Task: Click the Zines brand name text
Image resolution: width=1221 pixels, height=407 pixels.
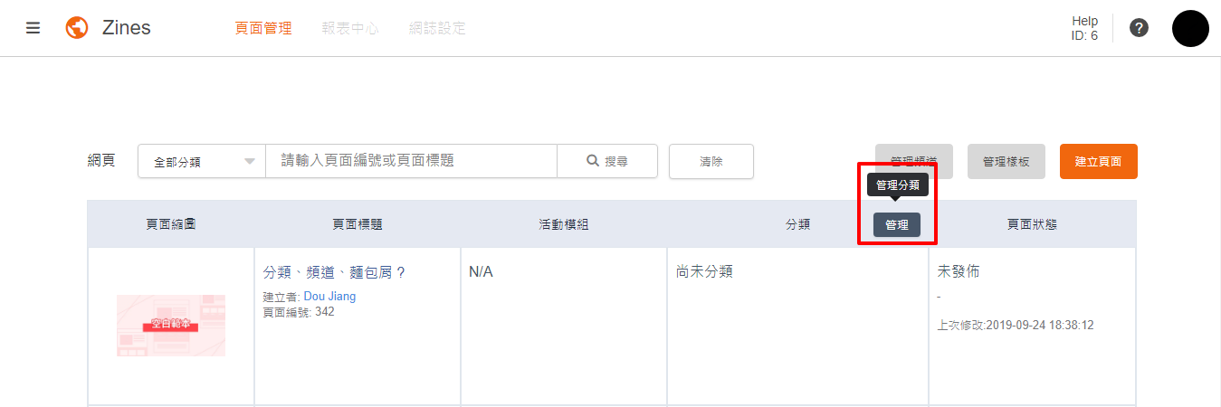Action: [126, 28]
